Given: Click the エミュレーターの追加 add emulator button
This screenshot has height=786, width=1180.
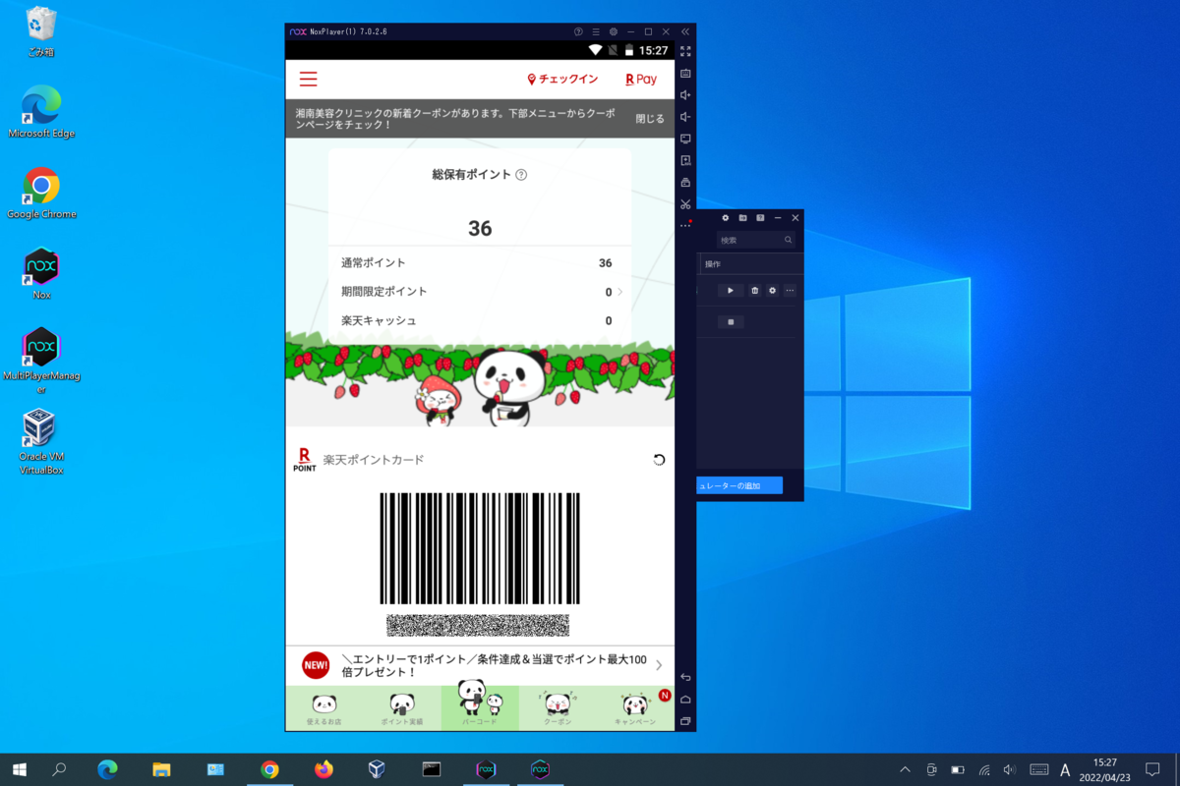Looking at the screenshot, I should pyautogui.click(x=739, y=485).
